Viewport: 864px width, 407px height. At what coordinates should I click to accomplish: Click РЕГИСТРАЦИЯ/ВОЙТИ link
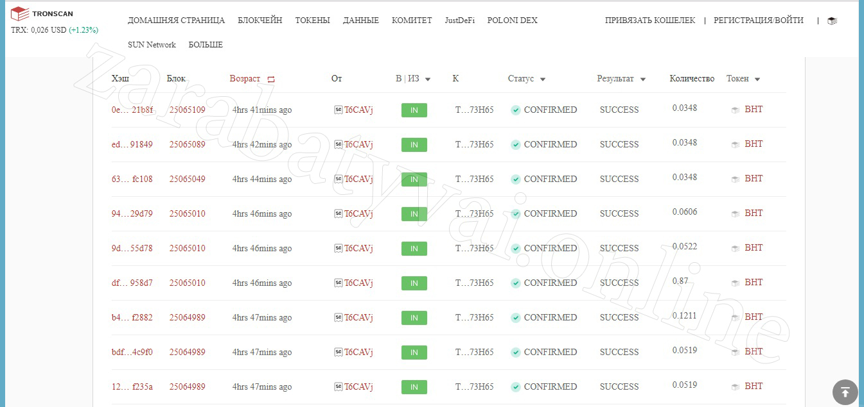[759, 21]
